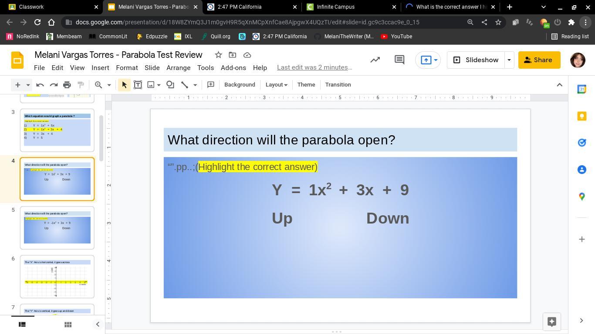595x334 pixels.
Task: Click the Theme button
Action: tap(306, 85)
